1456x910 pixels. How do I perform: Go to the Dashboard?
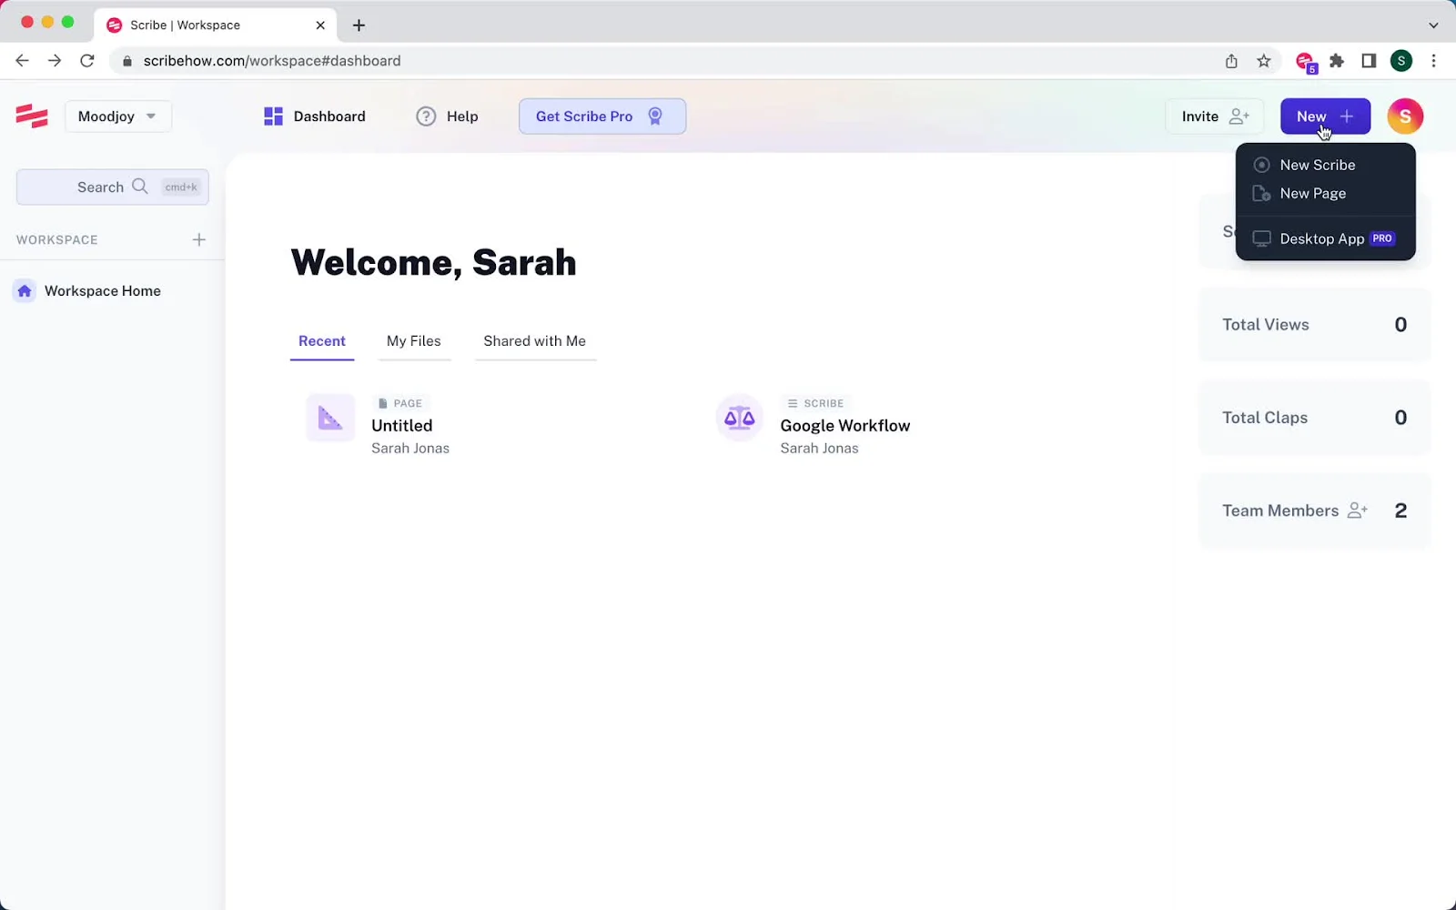point(315,116)
